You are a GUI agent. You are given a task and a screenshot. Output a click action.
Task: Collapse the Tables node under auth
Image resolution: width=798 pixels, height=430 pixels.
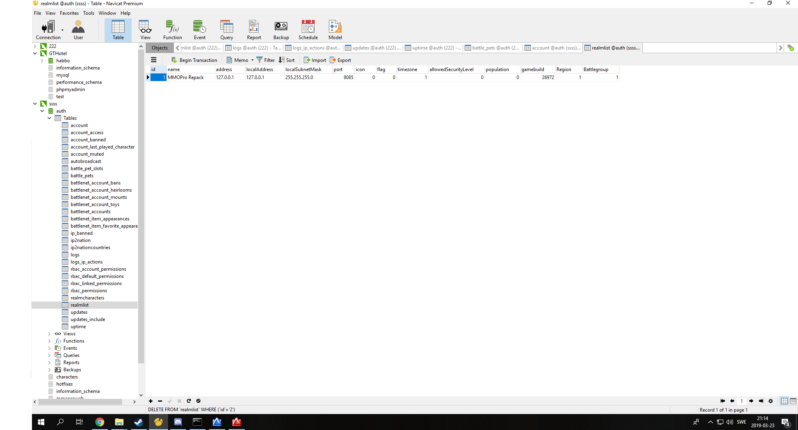pyautogui.click(x=50, y=118)
